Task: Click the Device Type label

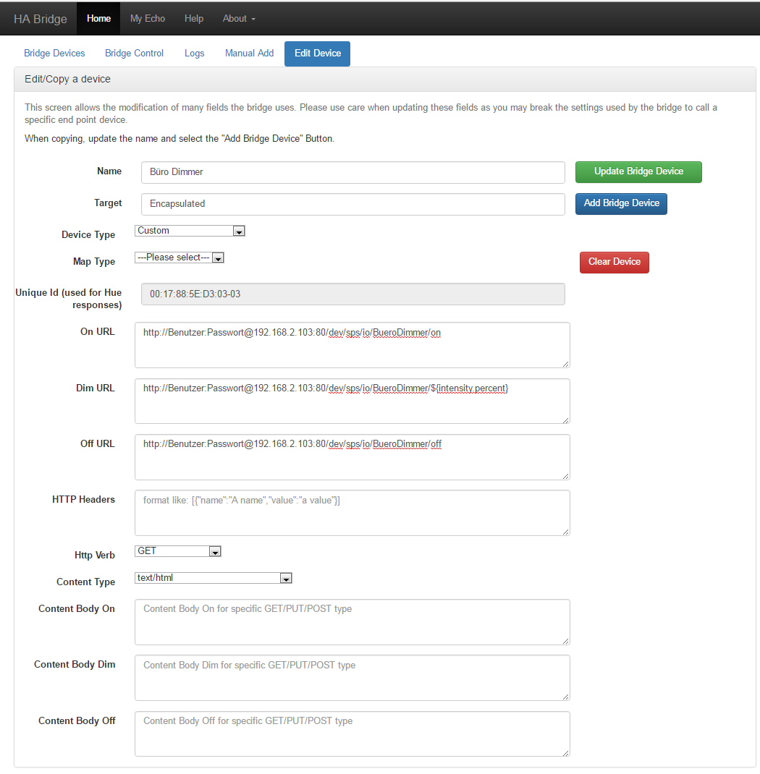Action: point(88,235)
